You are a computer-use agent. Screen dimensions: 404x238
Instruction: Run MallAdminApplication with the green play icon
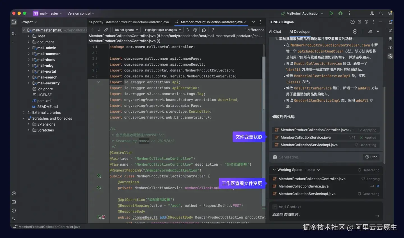click(x=331, y=13)
